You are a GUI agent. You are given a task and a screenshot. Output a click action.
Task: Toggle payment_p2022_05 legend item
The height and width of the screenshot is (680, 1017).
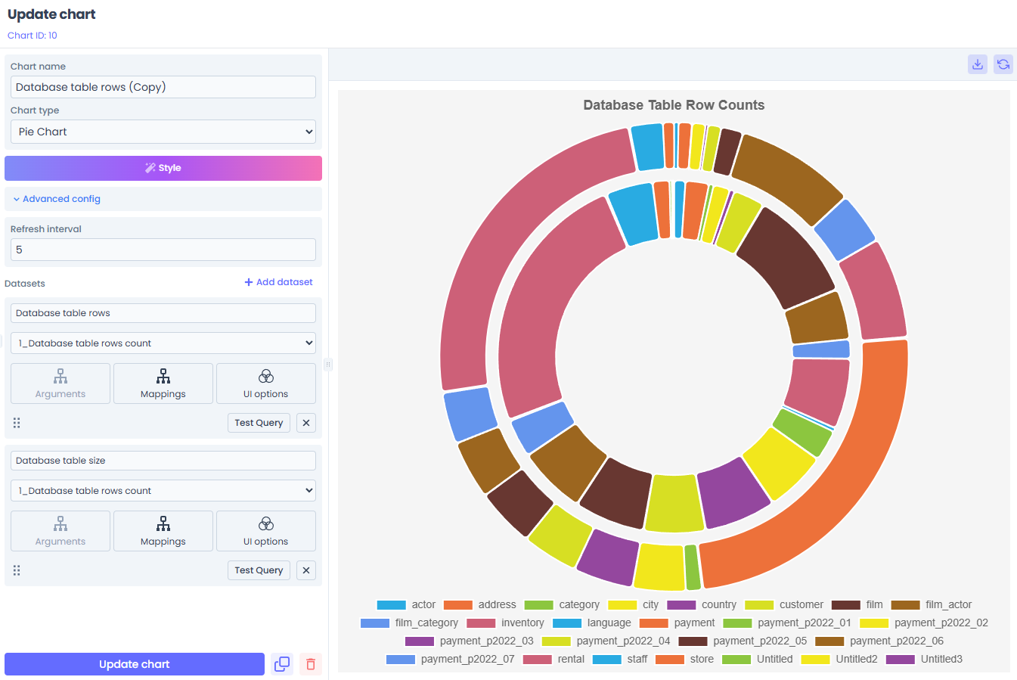pyautogui.click(x=743, y=641)
